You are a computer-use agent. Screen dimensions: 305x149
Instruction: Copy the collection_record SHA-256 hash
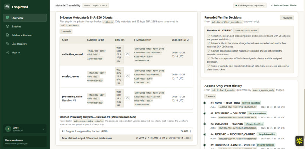pyautogui.click(x=127, y=54)
